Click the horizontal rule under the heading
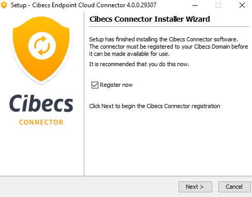The height and width of the screenshot is (197, 252). pos(169,27)
